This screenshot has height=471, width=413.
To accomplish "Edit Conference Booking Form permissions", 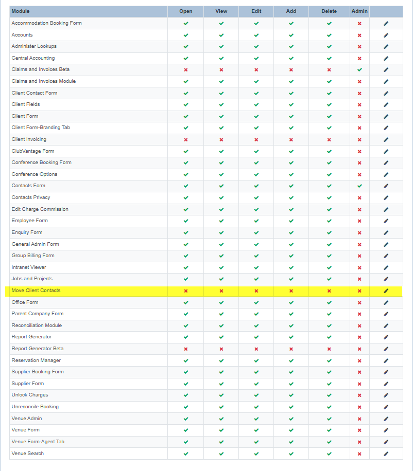I will tap(386, 162).
